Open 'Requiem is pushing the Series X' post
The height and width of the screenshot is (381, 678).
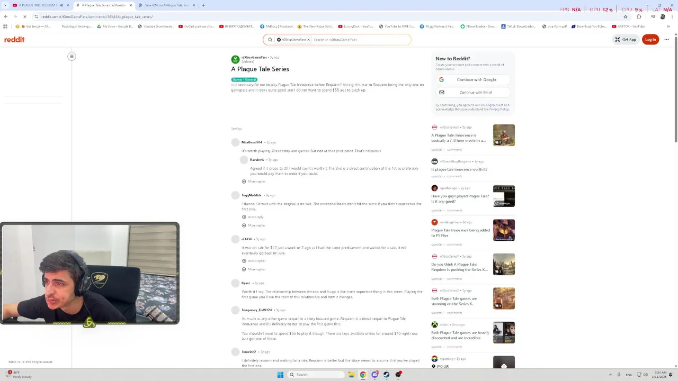click(459, 267)
